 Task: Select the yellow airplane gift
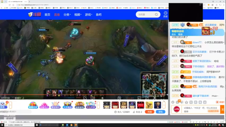tap(149, 105)
